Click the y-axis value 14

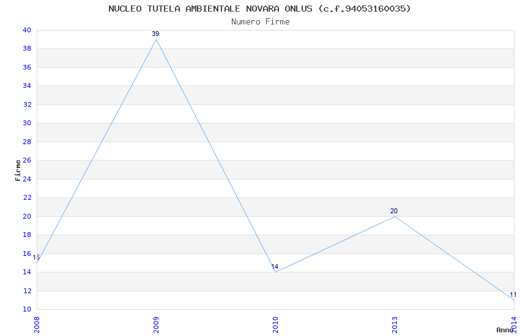pyautogui.click(x=27, y=272)
